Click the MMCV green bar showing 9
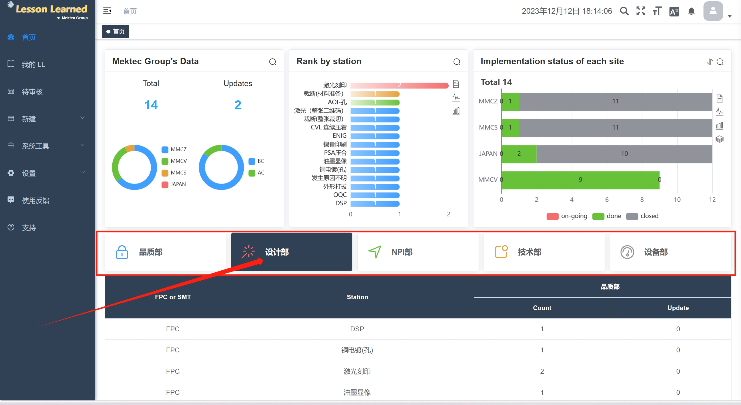This screenshot has height=405, width=741. tap(580, 180)
